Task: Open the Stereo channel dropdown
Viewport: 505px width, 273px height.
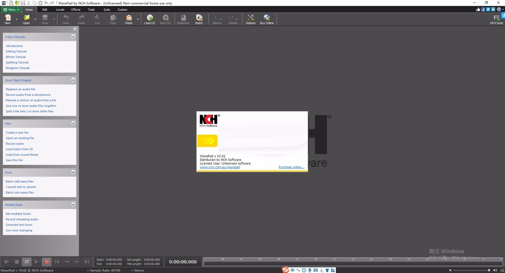Action: 138,270
